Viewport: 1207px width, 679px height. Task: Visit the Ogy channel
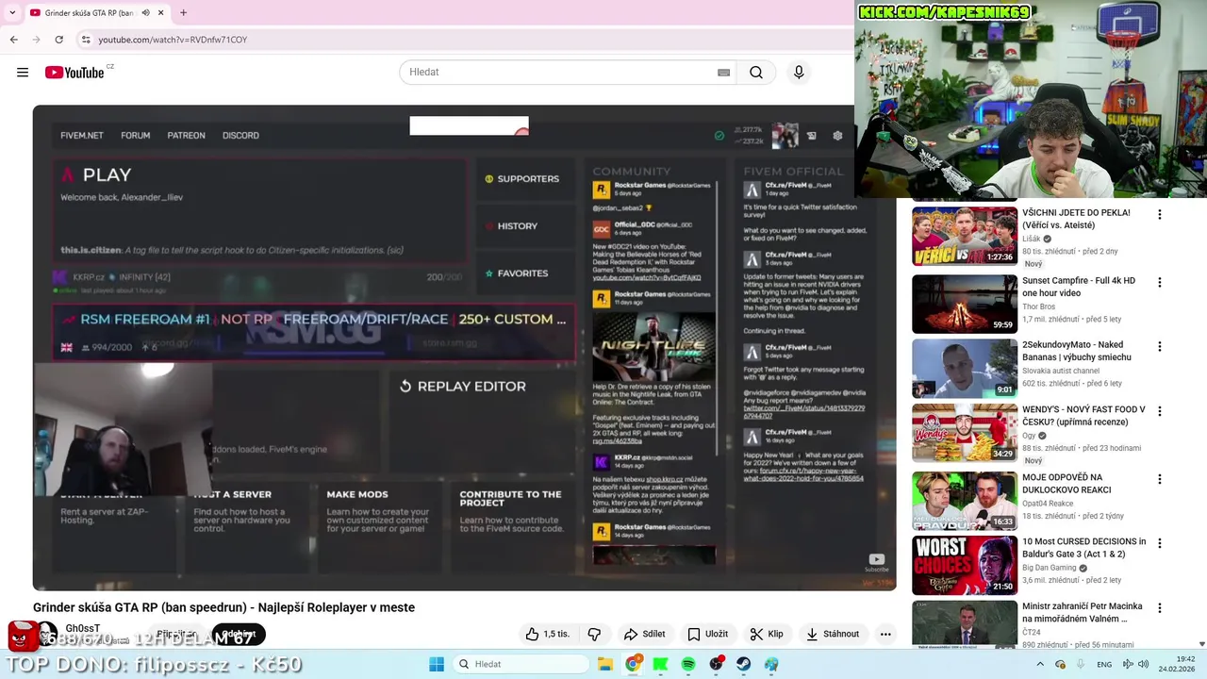(1029, 436)
